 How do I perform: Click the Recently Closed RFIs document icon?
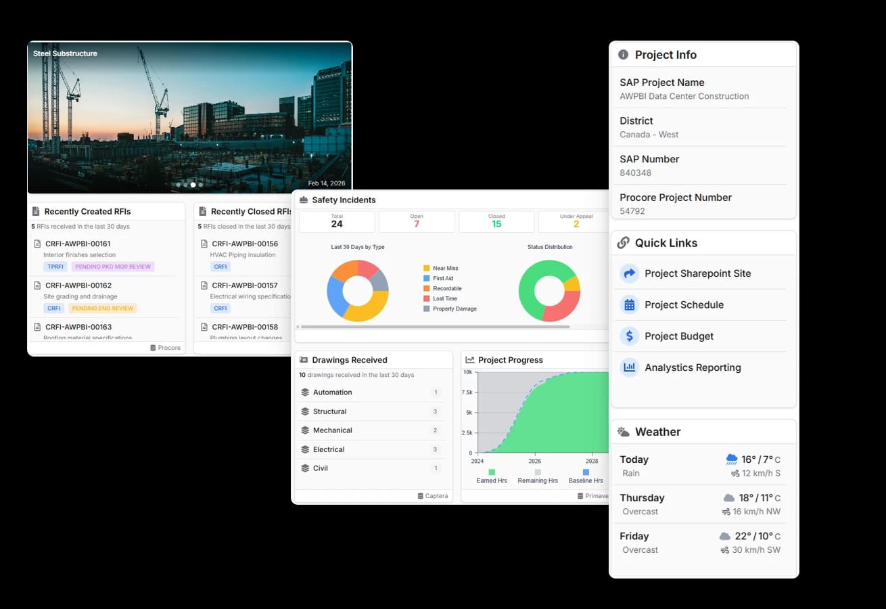[x=202, y=212]
